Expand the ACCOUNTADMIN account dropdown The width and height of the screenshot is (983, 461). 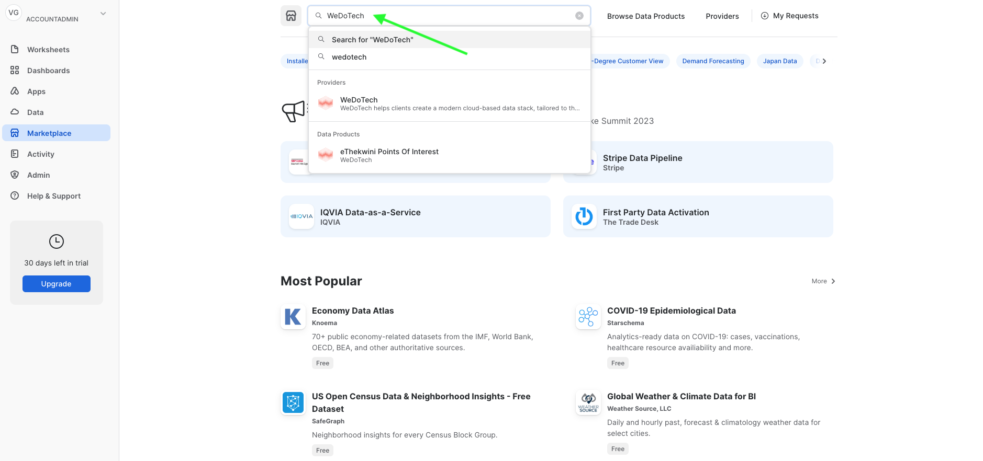tap(103, 14)
